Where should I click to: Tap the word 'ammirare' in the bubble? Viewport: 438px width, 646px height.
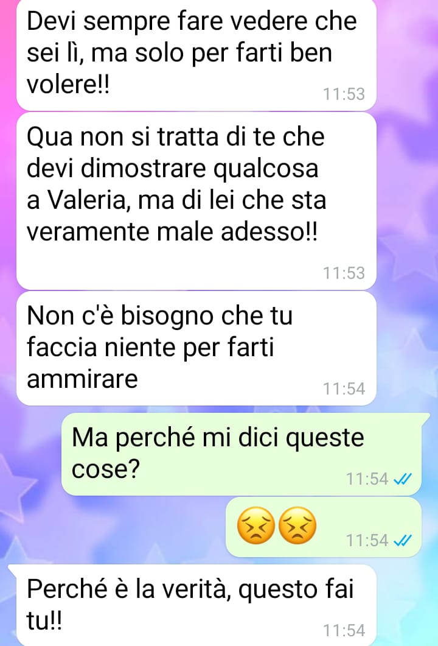click(82, 378)
